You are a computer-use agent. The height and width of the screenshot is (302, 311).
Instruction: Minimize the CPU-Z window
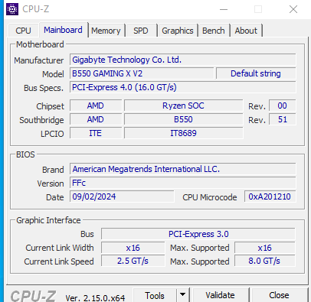224,9
